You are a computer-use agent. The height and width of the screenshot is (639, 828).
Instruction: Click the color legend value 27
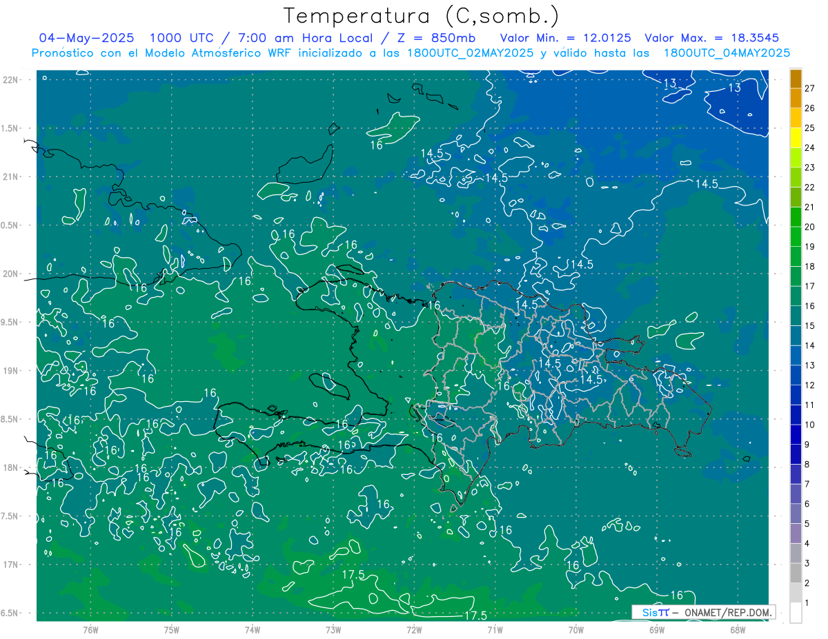point(810,88)
